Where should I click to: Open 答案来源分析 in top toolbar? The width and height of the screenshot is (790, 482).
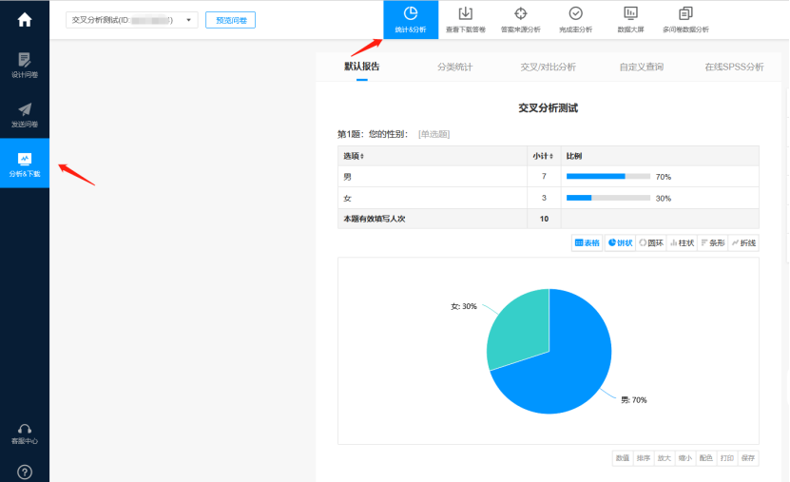pyautogui.click(x=520, y=20)
